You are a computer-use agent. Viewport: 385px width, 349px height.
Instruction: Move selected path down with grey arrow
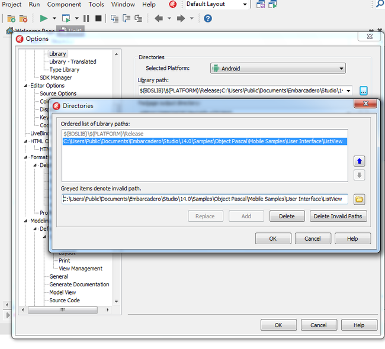(359, 175)
